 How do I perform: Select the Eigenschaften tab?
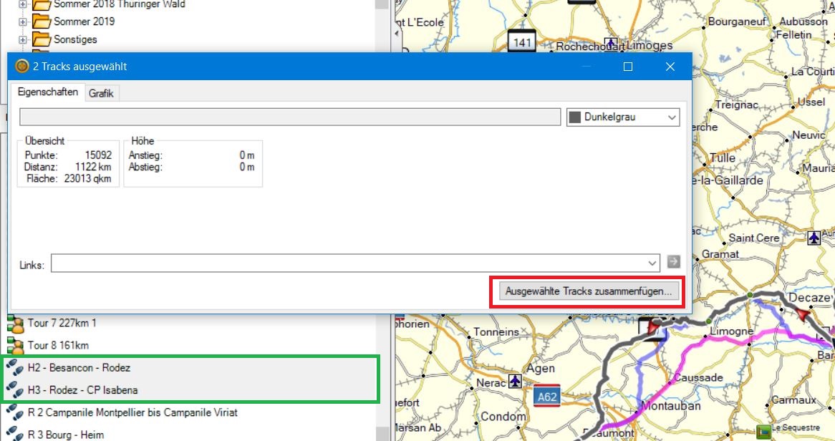click(x=47, y=93)
